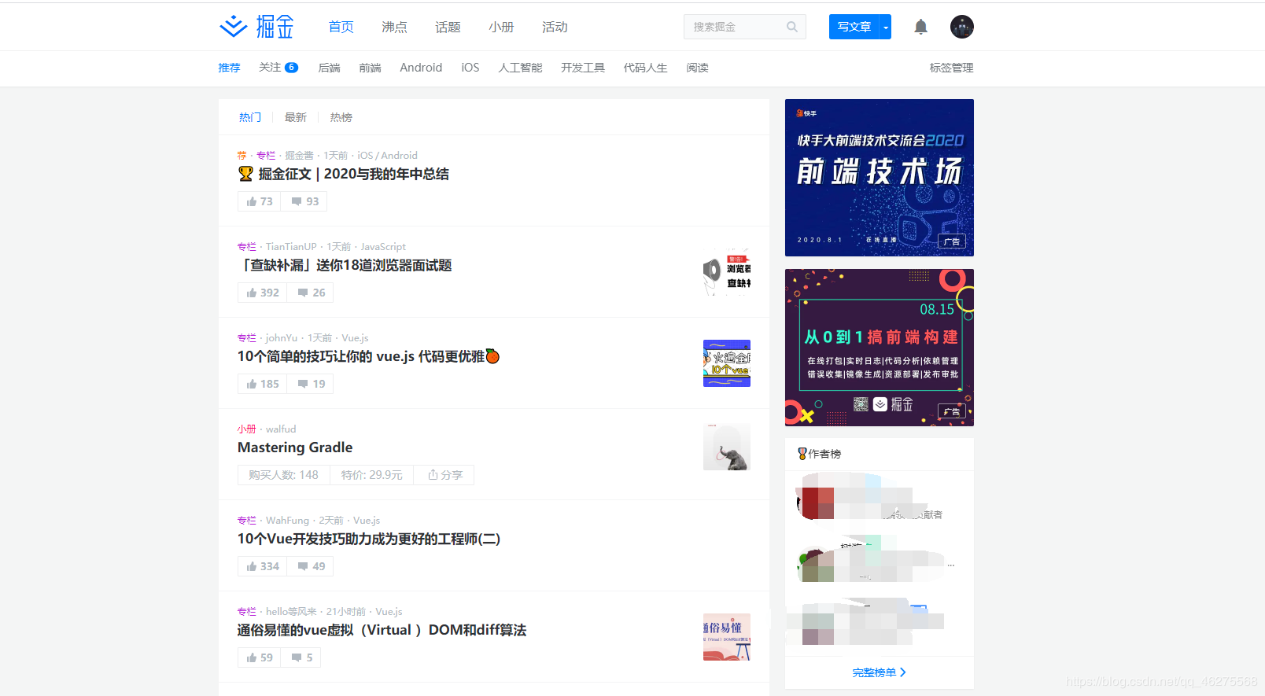Click thumbnail of vue.js tips article
Image resolution: width=1265 pixels, height=696 pixels.
point(727,363)
